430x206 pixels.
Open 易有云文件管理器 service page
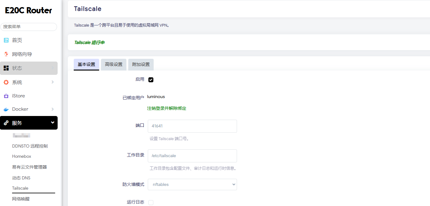(29, 167)
